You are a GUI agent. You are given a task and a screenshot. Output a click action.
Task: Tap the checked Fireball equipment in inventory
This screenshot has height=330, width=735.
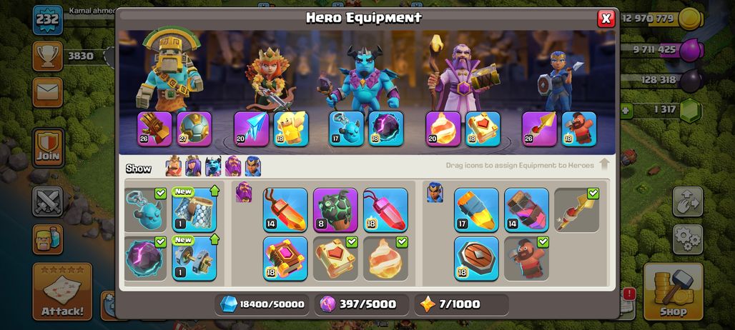385,259
